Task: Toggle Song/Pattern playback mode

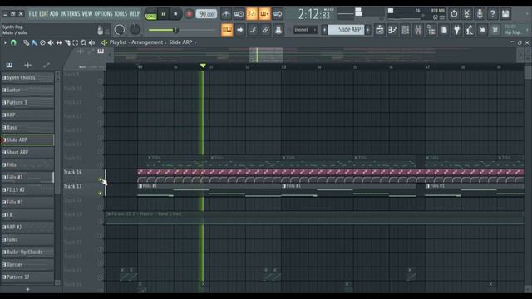Action: (x=150, y=15)
